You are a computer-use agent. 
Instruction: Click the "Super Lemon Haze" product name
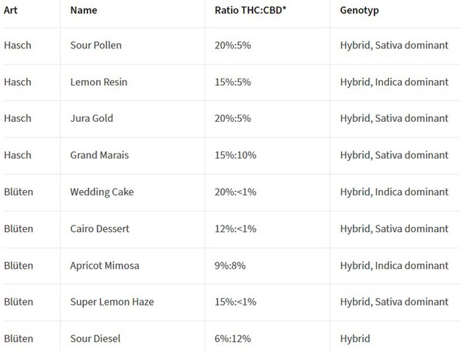click(x=112, y=303)
